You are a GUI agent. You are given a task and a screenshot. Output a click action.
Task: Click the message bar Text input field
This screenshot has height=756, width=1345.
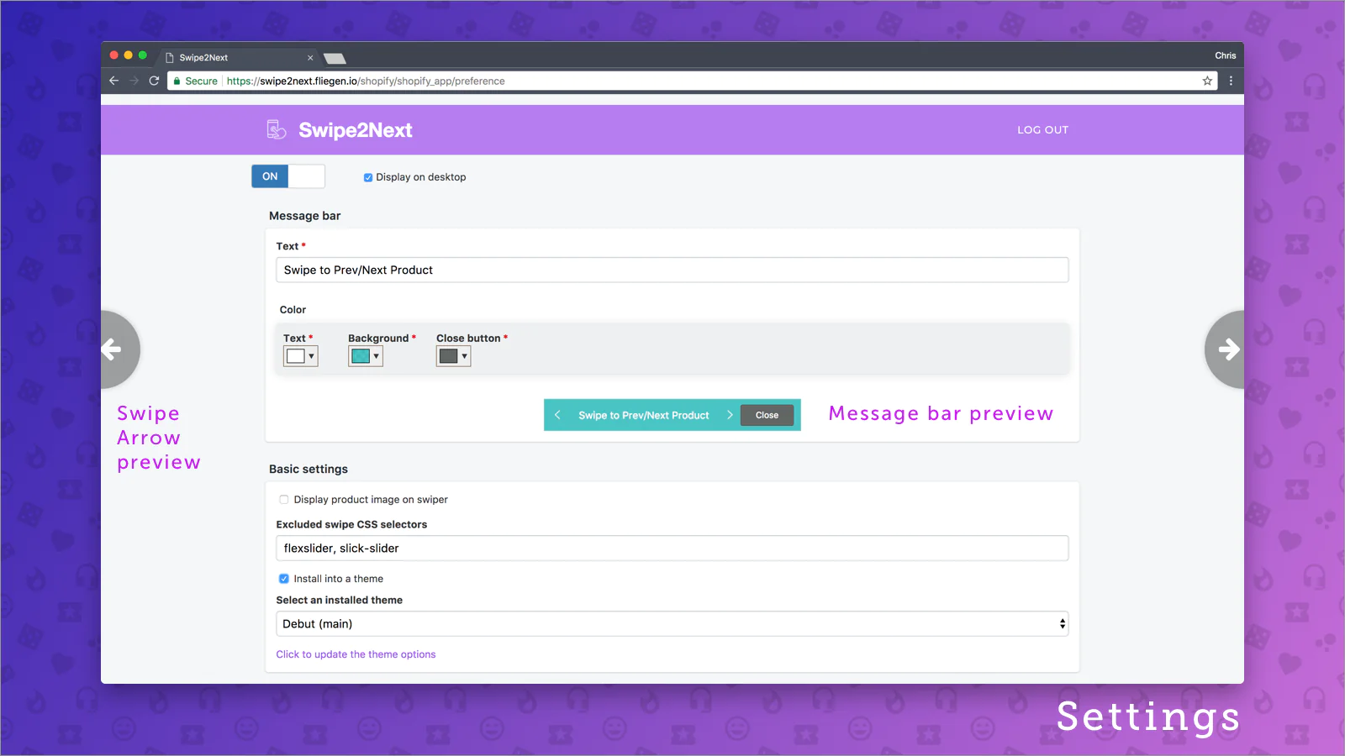[672, 270]
